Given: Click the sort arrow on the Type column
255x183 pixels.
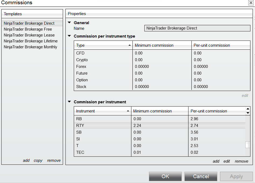Looking at the screenshot, I should pos(129,45).
